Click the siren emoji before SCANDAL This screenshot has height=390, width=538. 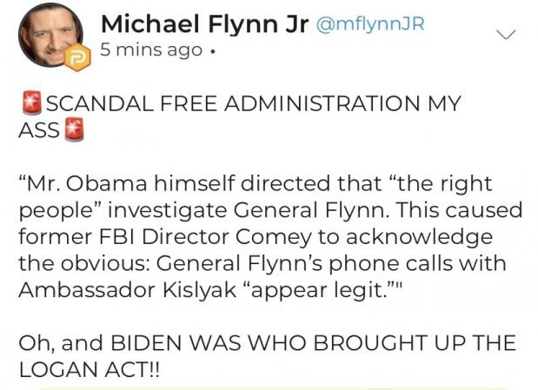[x=32, y=102]
